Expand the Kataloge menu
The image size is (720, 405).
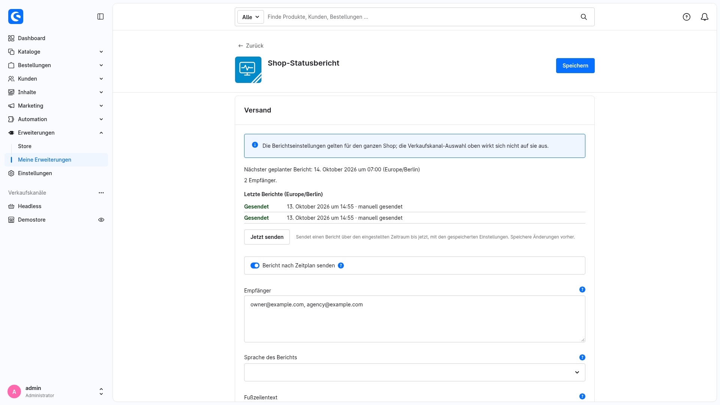[x=55, y=52]
